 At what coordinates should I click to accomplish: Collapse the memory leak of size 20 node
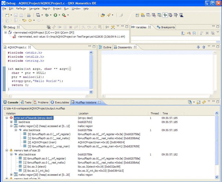point(7,150)
